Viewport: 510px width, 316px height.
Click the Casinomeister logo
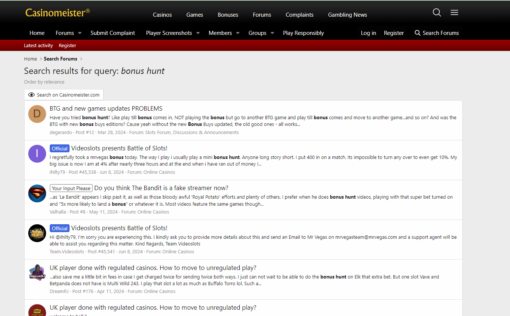point(58,13)
